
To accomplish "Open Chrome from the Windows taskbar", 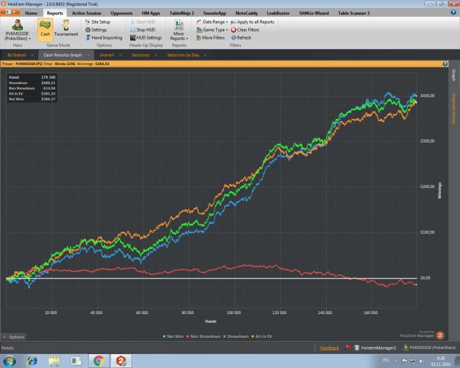I will pyautogui.click(x=98, y=360).
